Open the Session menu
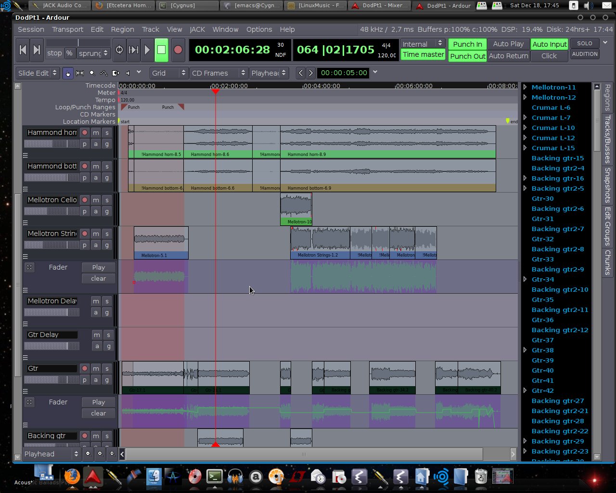616x493 pixels. [x=31, y=29]
